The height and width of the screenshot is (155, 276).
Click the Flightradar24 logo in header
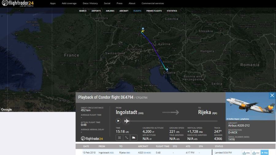pyautogui.click(x=17, y=4)
